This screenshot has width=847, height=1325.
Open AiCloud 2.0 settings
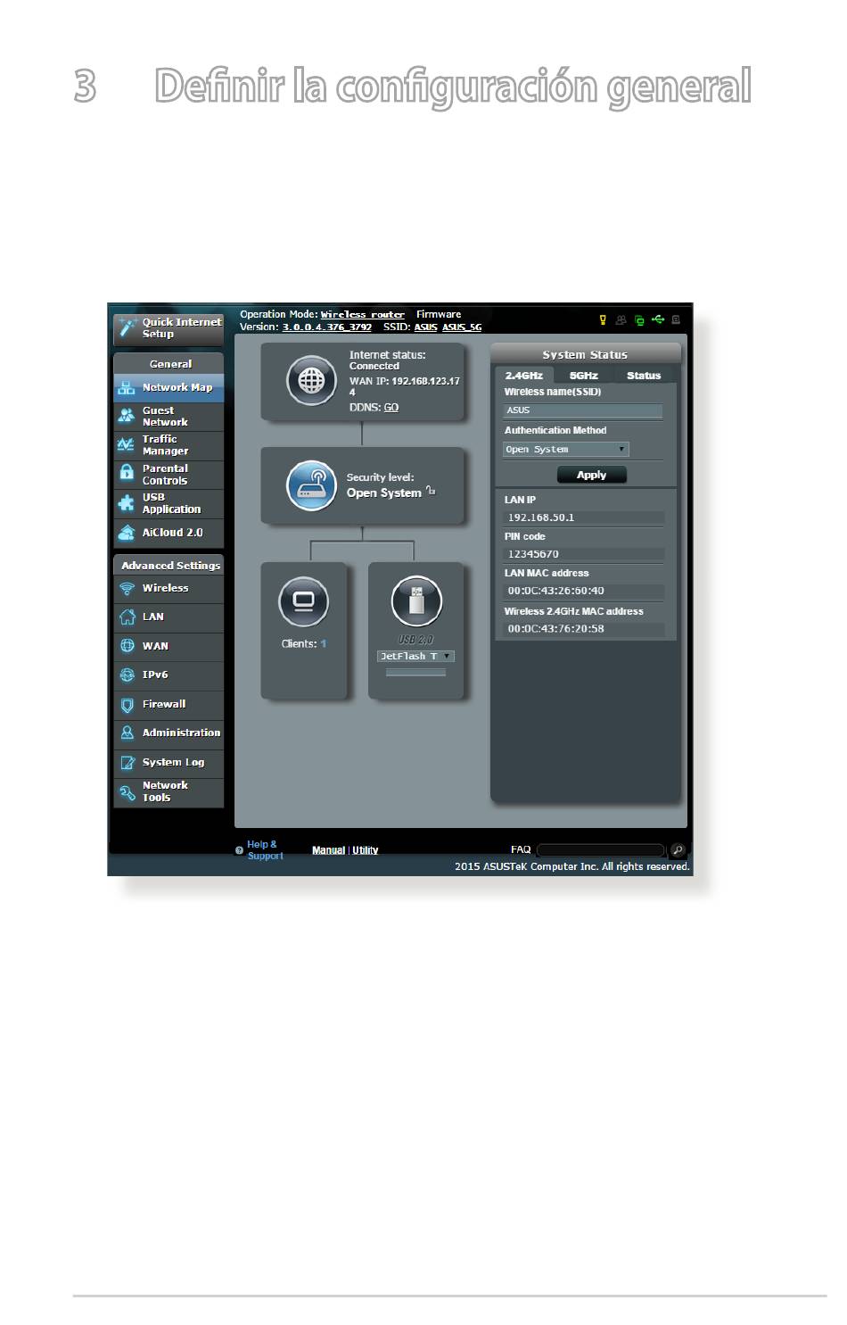(169, 533)
